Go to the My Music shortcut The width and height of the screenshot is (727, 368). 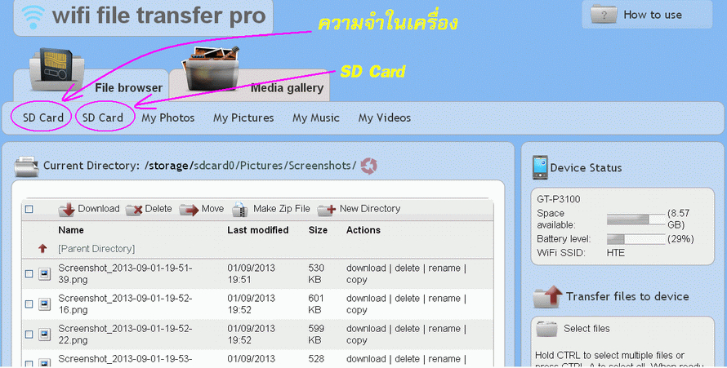click(x=315, y=117)
